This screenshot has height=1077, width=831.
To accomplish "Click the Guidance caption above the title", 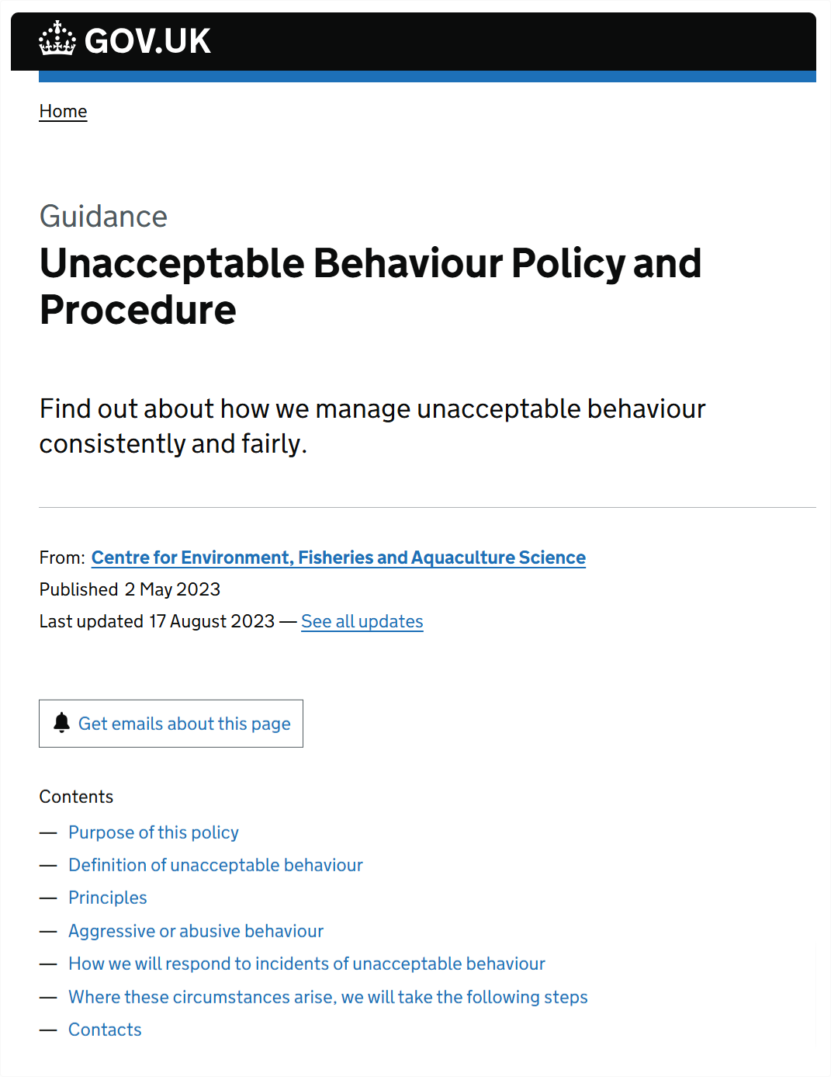I will [103, 217].
